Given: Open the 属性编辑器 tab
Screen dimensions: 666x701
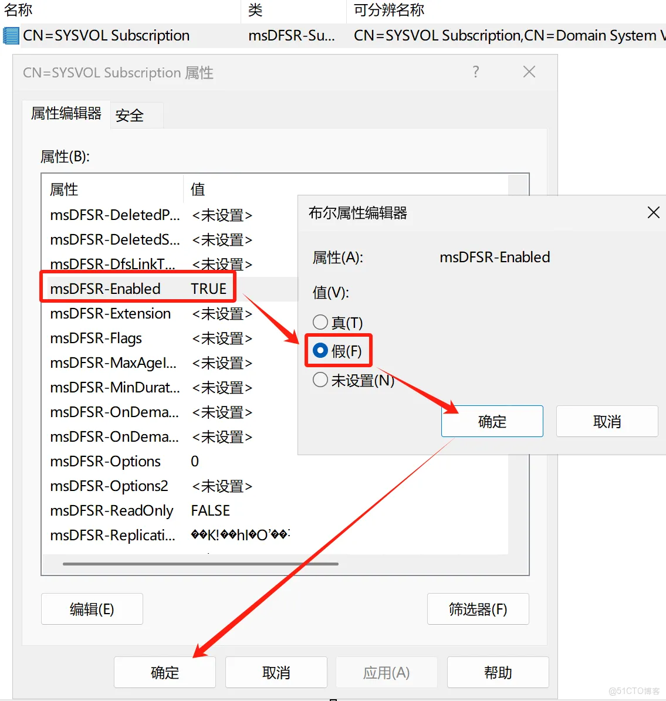Looking at the screenshot, I should coord(66,114).
